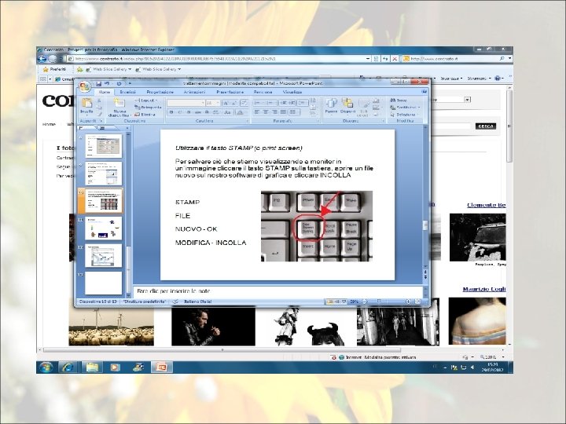Click Internet Explorer's back arrow
The width and height of the screenshot is (566, 424).
[42, 59]
